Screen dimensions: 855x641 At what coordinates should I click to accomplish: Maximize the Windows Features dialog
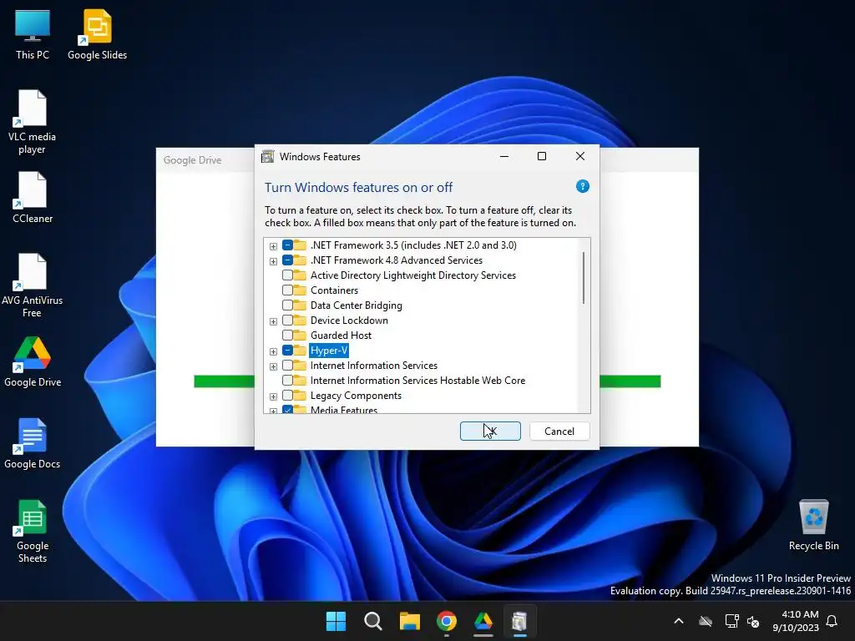[x=542, y=156]
